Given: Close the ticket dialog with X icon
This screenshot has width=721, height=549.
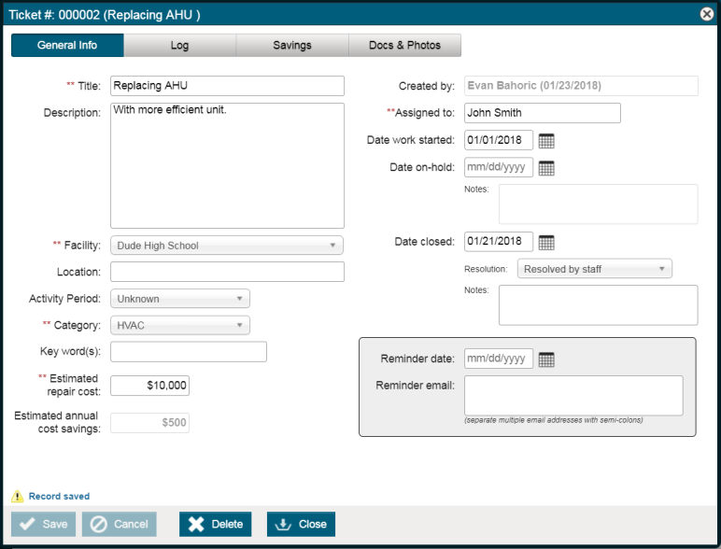Looking at the screenshot, I should point(707,14).
